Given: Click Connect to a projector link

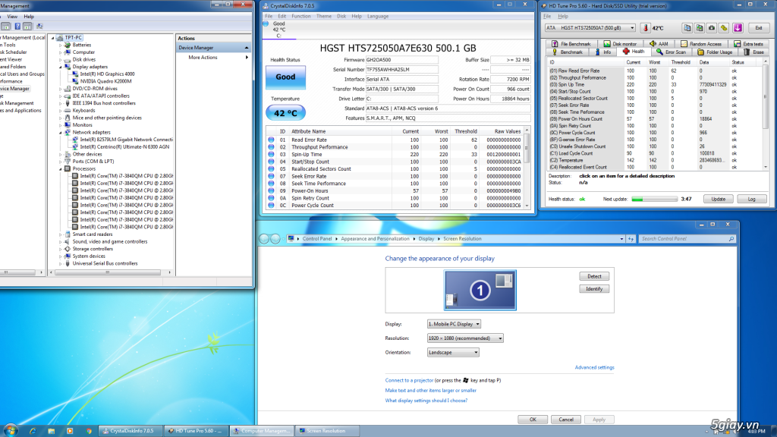Looking at the screenshot, I should pos(409,381).
